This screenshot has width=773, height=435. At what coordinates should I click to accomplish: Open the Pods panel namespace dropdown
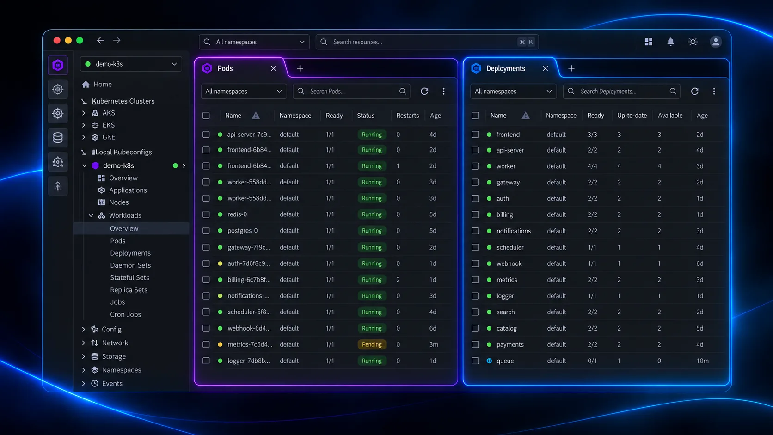click(244, 91)
